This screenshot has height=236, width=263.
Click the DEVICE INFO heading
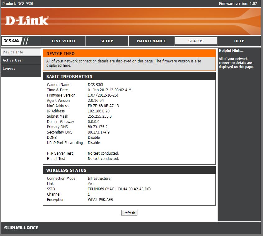click(61, 54)
